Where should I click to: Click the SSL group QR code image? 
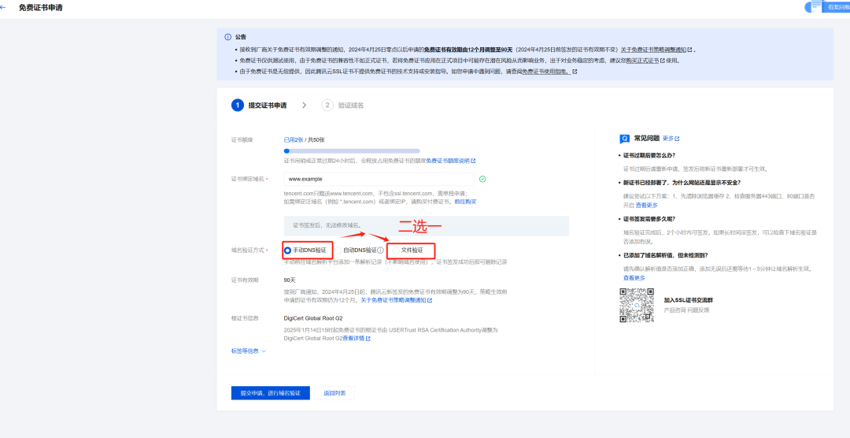[635, 305]
